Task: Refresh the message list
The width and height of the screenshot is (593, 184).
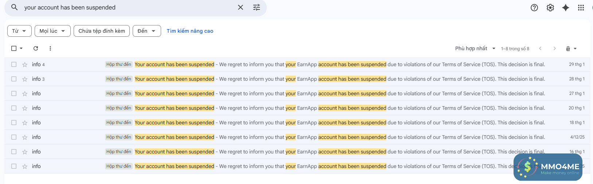Action: point(36,48)
